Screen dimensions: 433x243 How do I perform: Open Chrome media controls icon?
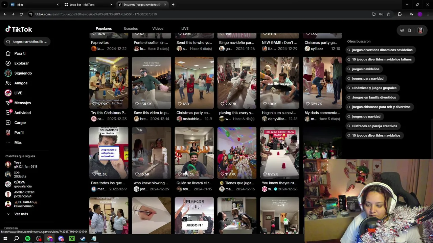412,14
